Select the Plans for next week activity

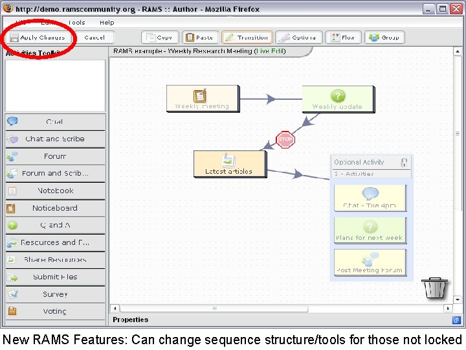pos(370,230)
